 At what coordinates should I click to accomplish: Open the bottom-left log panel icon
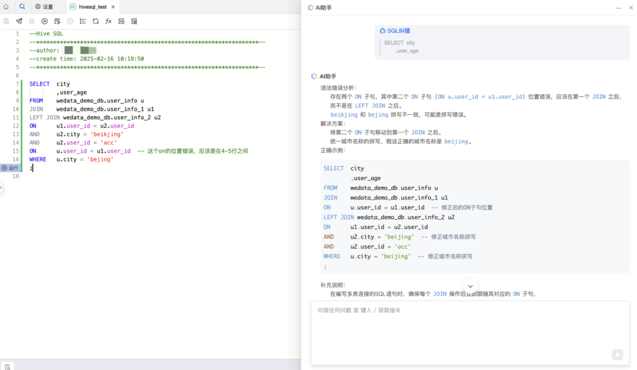tap(7, 366)
